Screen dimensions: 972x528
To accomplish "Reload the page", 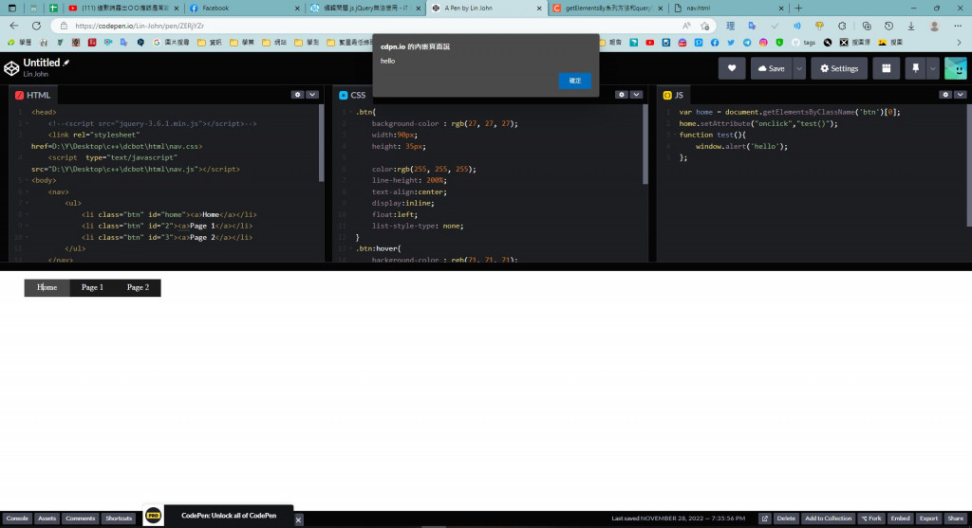I will (37, 26).
